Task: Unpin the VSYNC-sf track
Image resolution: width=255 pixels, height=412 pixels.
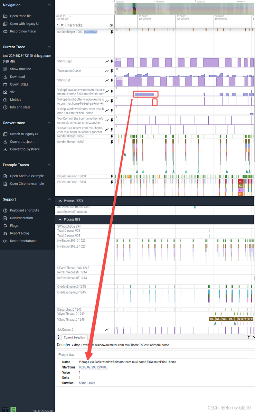Action: [112, 80]
